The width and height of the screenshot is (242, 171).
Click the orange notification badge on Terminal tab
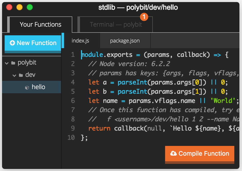(144, 17)
